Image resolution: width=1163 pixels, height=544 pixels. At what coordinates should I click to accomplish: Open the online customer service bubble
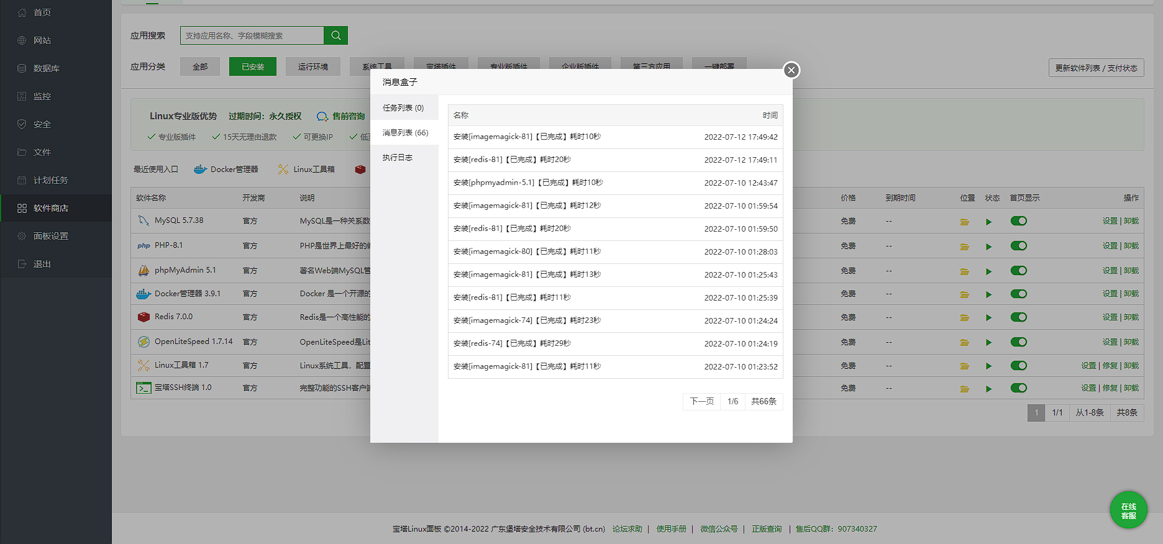[x=1128, y=510]
